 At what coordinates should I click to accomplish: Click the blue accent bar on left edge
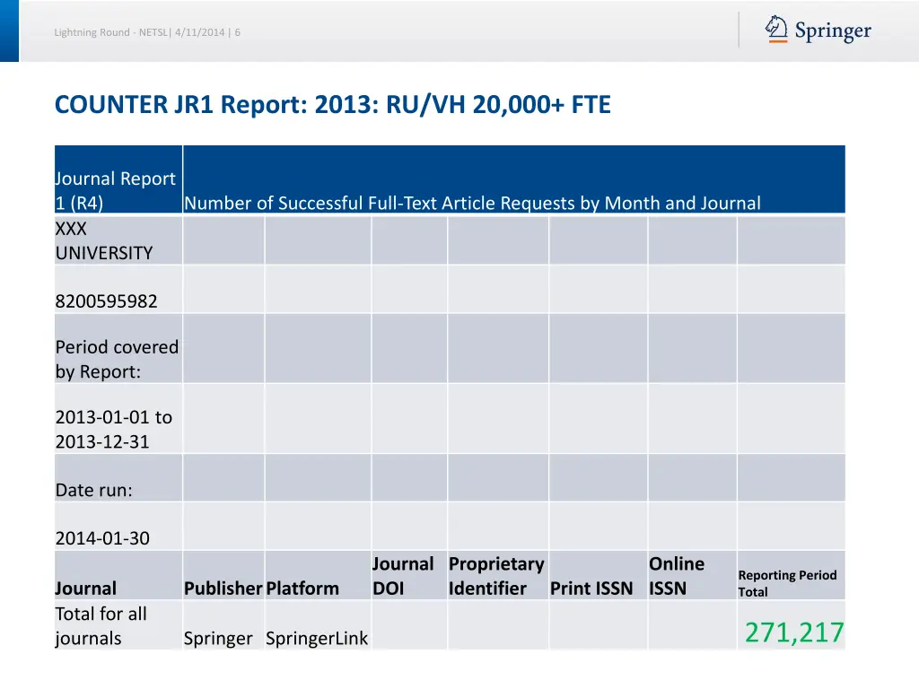click(9, 30)
